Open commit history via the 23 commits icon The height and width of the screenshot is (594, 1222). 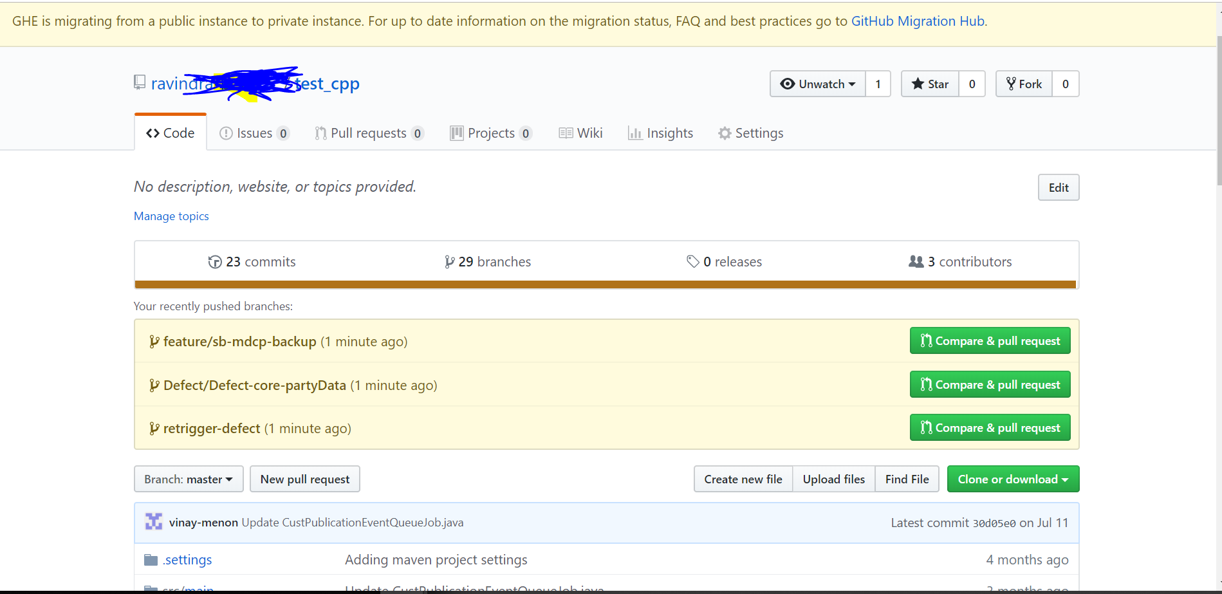(x=215, y=261)
